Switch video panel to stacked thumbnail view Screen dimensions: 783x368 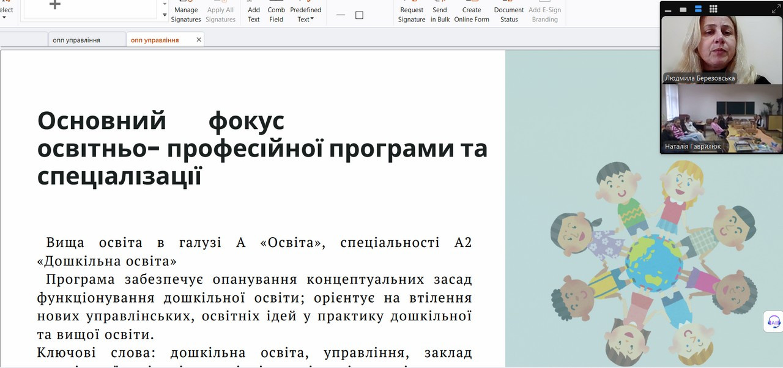698,9
